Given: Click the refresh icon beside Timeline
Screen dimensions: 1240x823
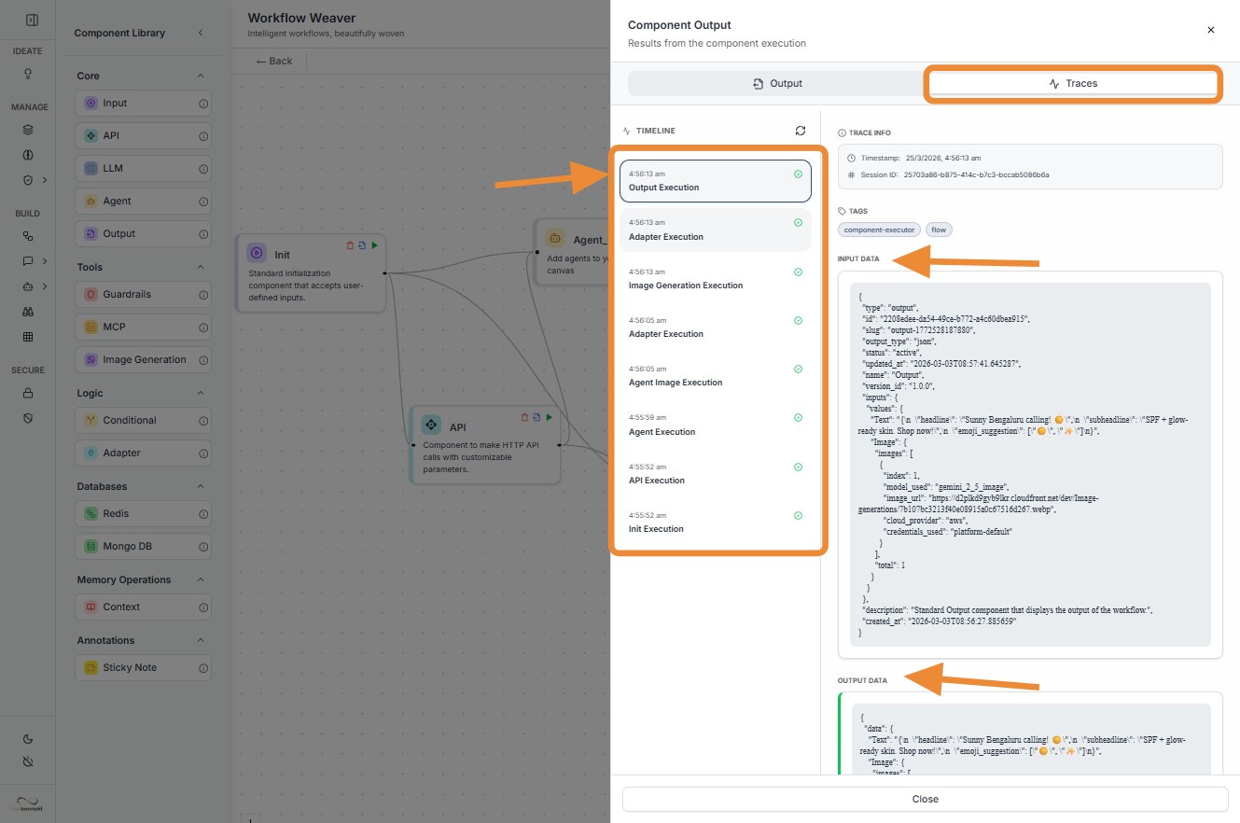Looking at the screenshot, I should 801,131.
